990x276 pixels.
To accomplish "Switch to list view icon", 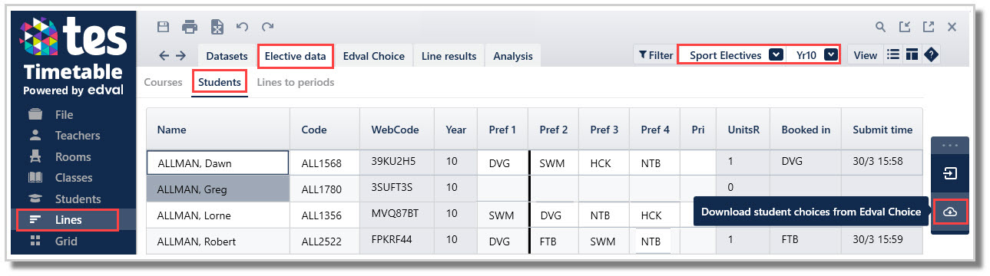I will (893, 55).
